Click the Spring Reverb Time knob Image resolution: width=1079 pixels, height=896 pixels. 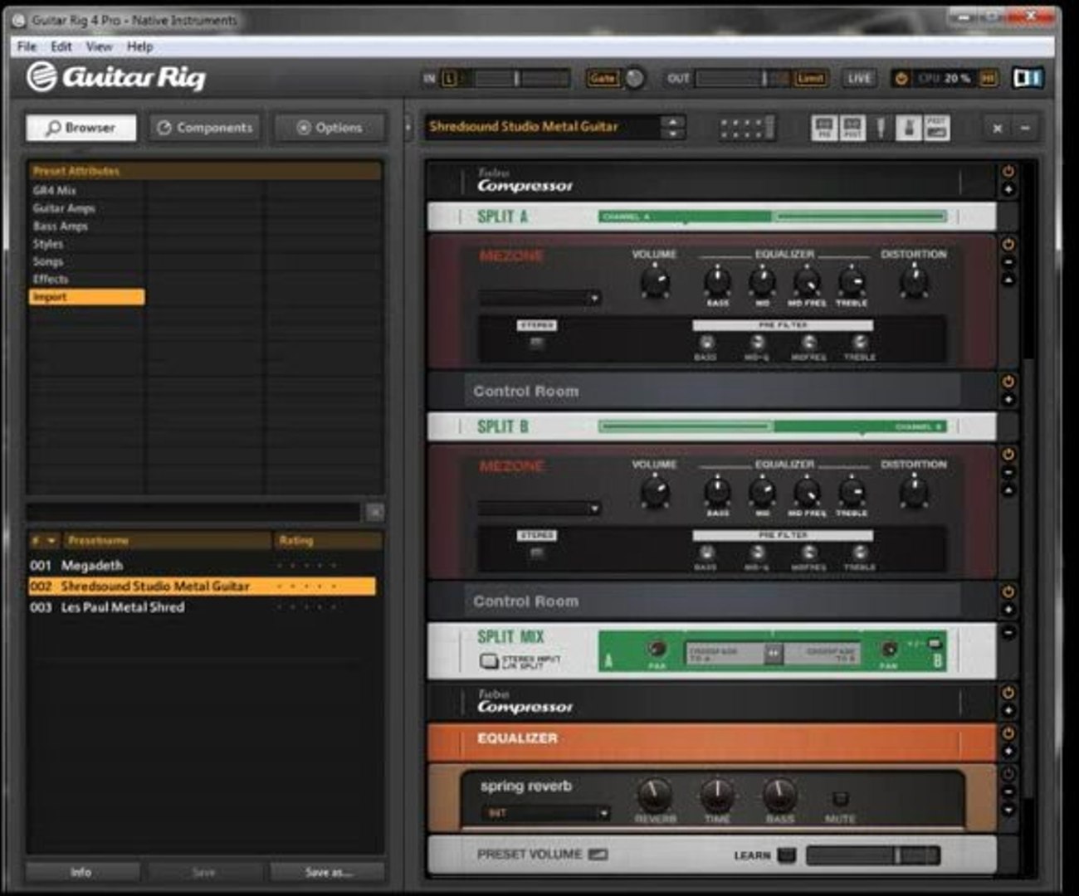(x=717, y=795)
